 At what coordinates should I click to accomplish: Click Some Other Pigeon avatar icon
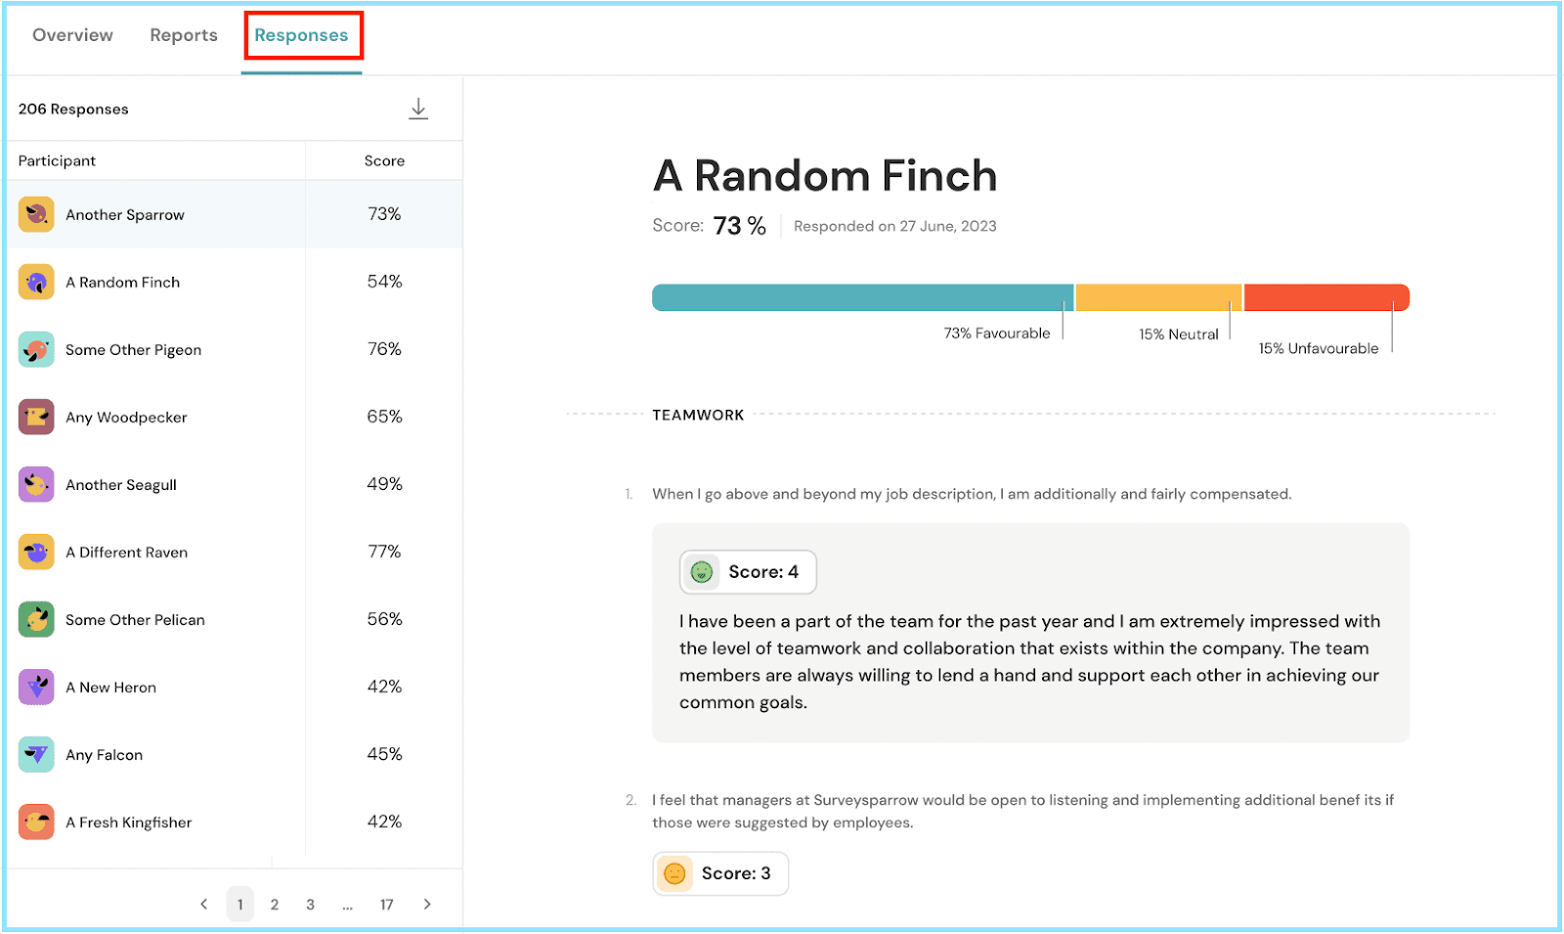coord(36,349)
